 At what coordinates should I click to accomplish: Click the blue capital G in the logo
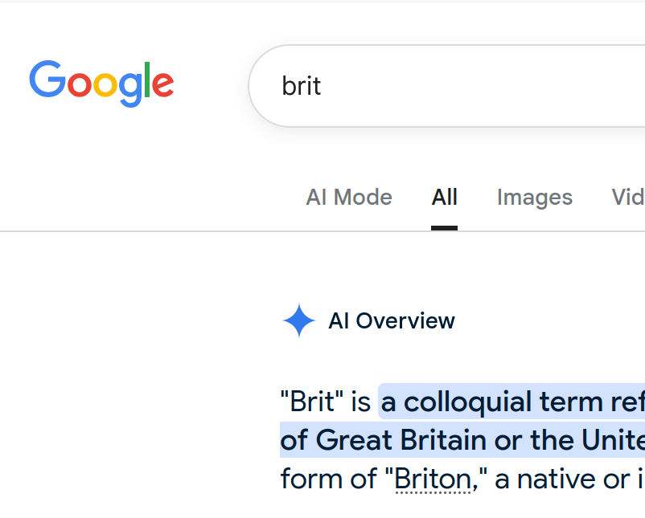(x=47, y=79)
